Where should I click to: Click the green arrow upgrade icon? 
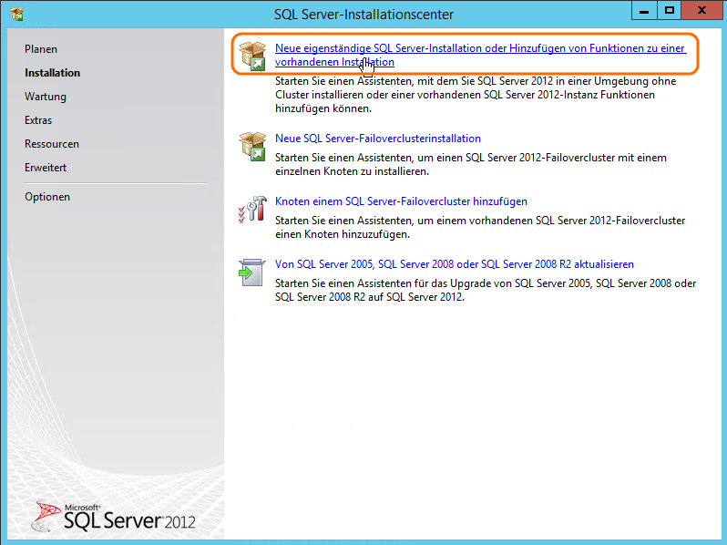coord(251,272)
